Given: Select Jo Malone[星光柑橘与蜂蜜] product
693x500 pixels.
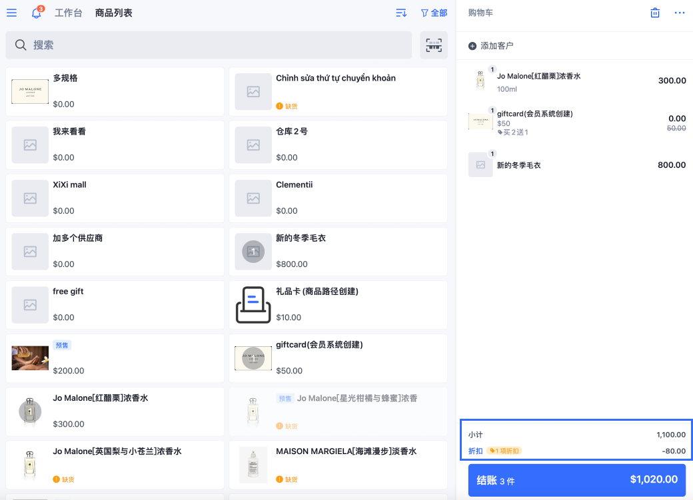Looking at the screenshot, I should pos(338,411).
